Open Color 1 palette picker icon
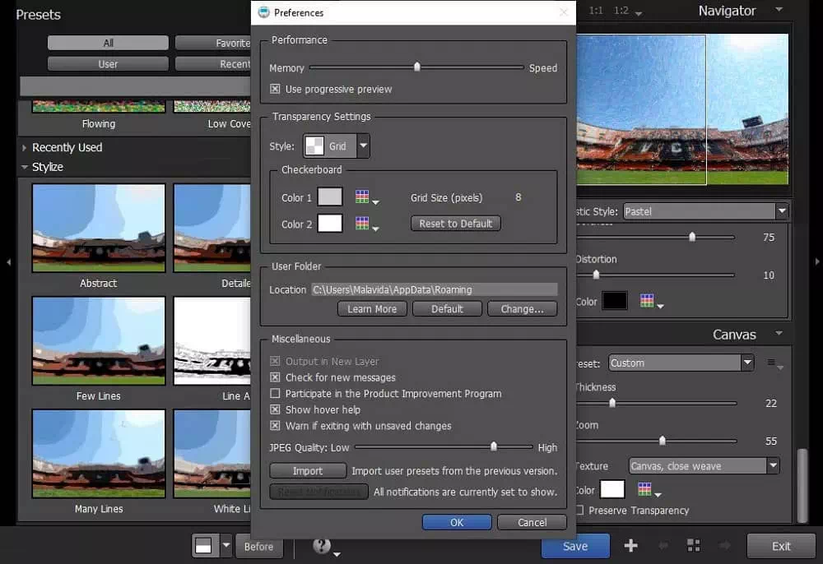The width and height of the screenshot is (823, 564). pyautogui.click(x=366, y=197)
